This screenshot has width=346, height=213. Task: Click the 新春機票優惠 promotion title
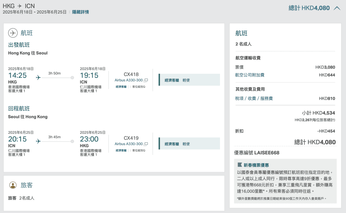pyautogui.click(x=256, y=165)
